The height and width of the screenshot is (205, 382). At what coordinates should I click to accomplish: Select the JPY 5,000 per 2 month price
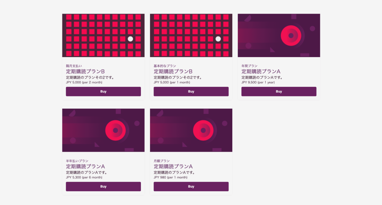click(84, 82)
